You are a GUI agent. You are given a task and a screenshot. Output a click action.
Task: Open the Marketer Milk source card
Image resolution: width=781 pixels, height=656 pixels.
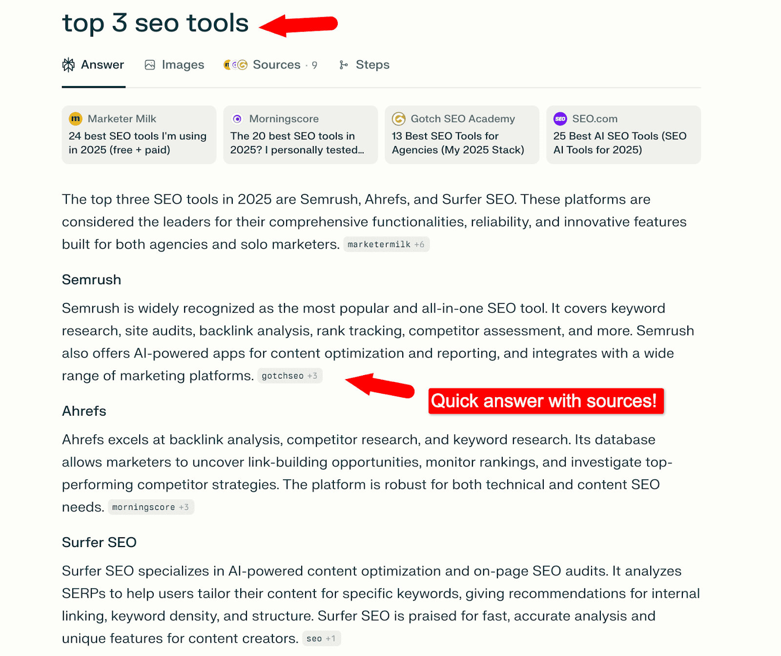coord(139,134)
